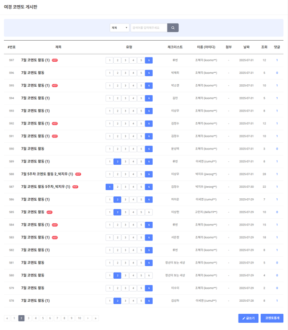Open the 제목 search category dropdown

(120, 28)
